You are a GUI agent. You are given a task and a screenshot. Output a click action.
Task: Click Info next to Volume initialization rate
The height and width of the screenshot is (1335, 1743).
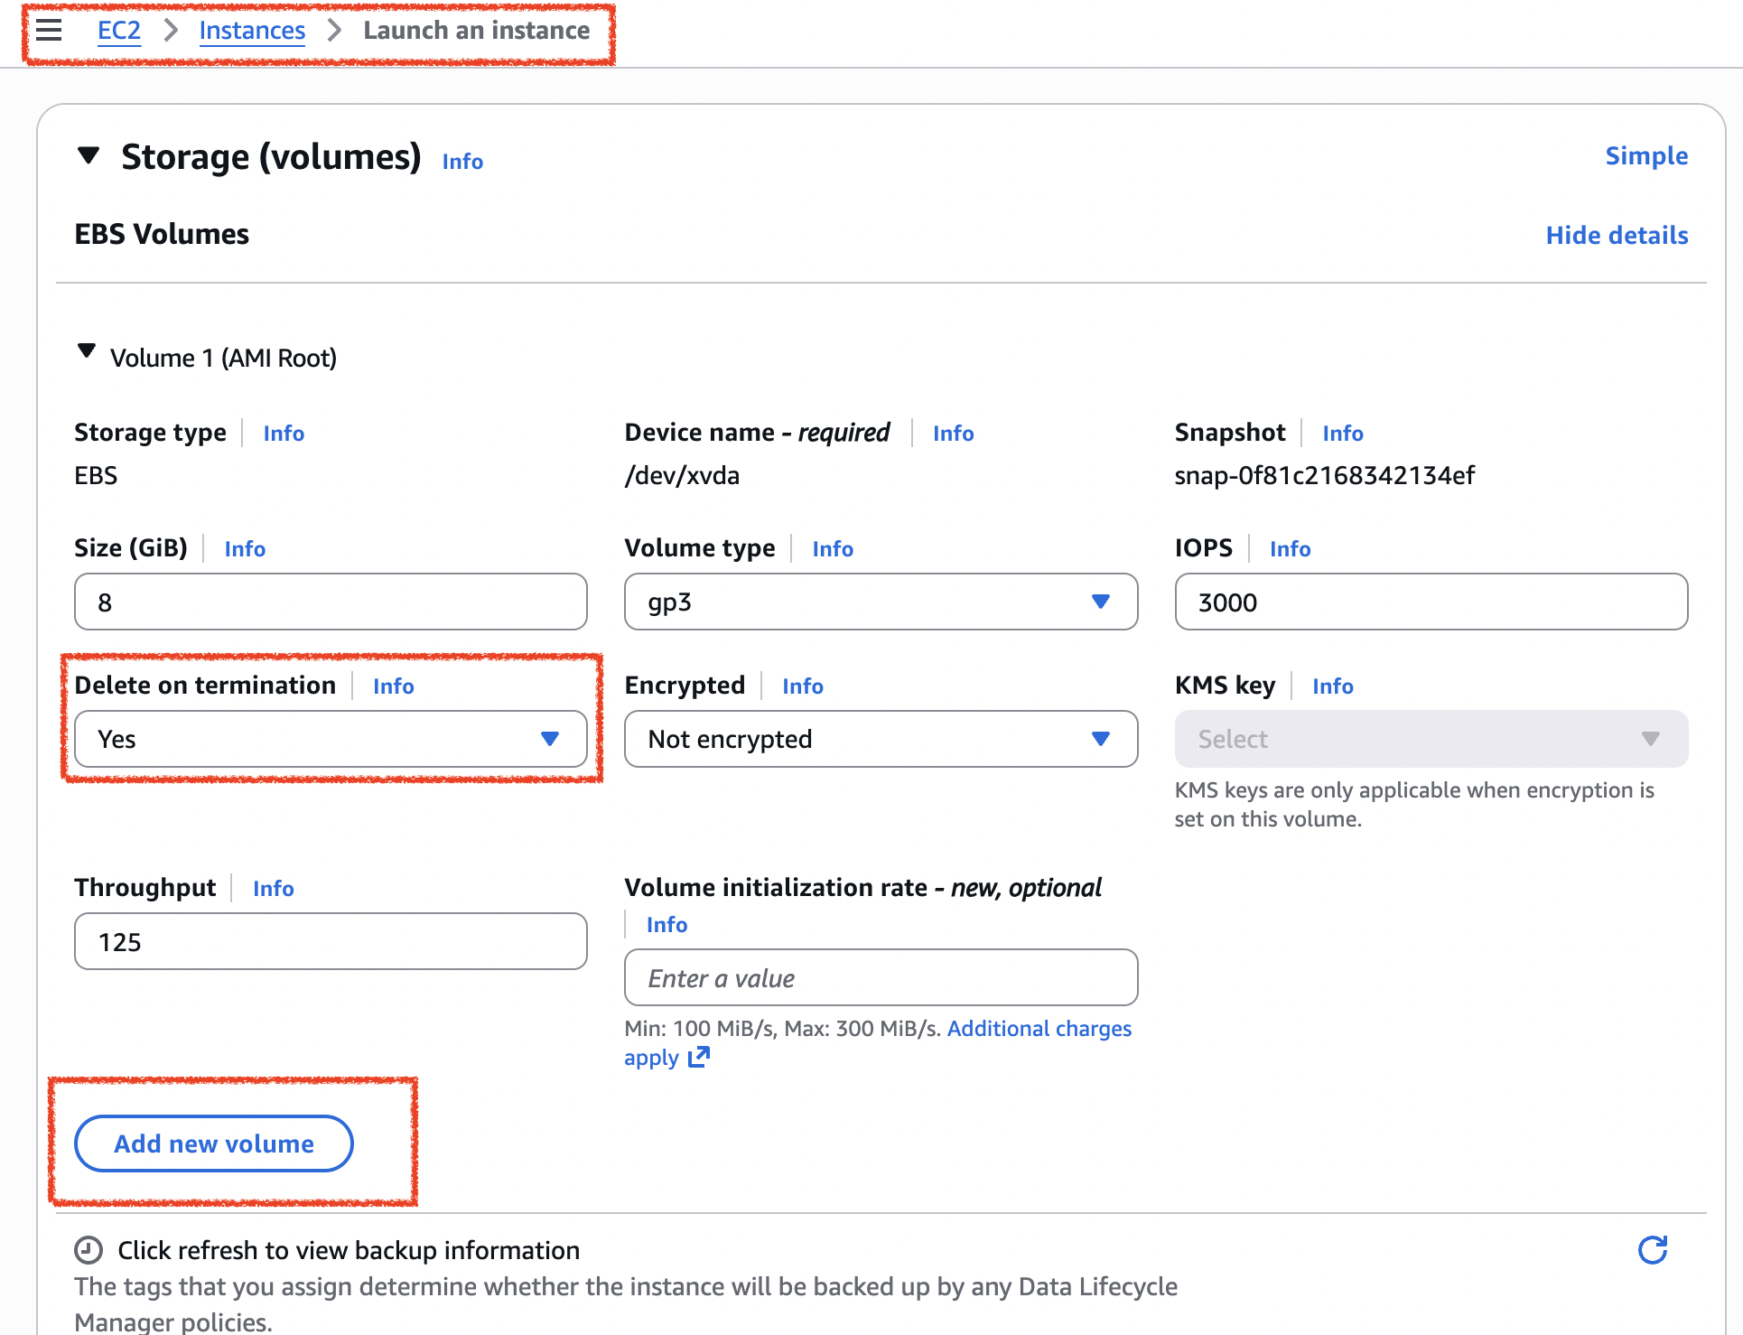point(666,924)
